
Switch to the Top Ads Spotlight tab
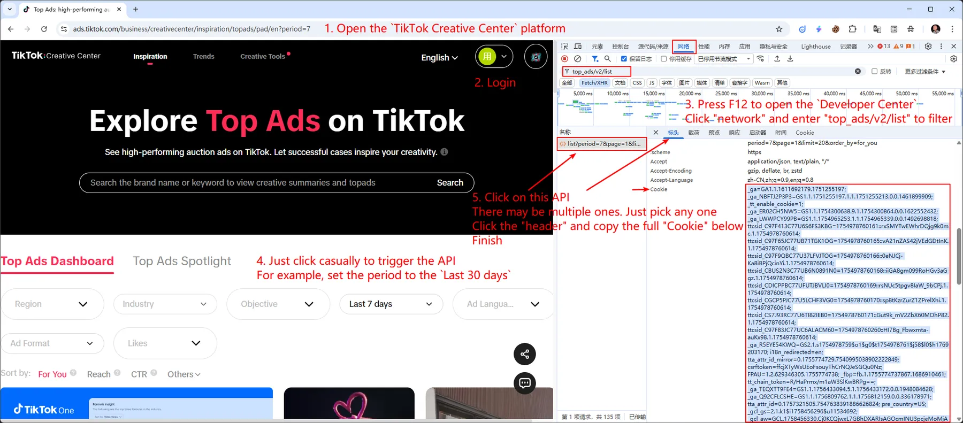click(x=182, y=261)
